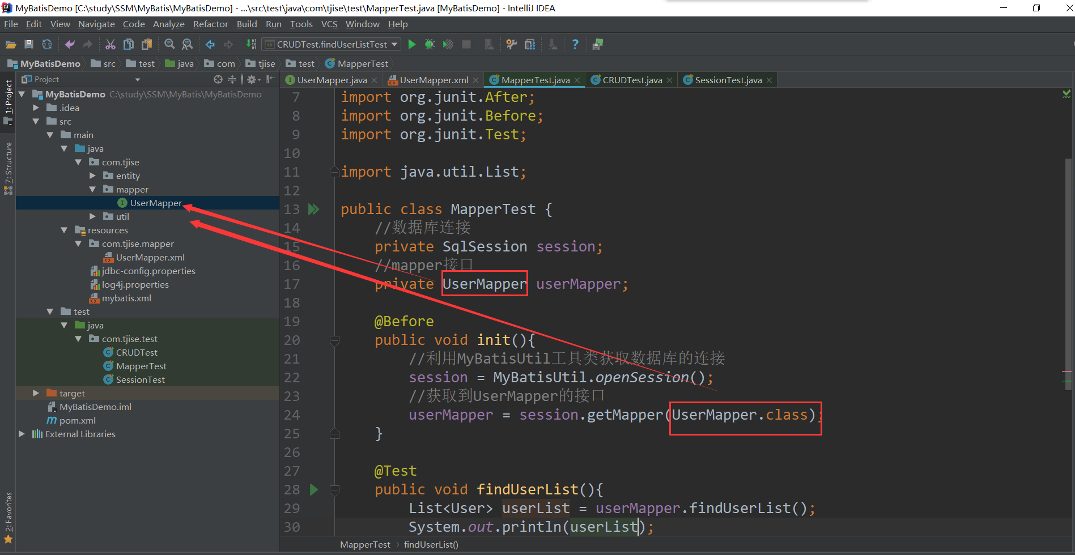Click the Open file toolbar icon
1075x555 pixels.
[x=11, y=44]
